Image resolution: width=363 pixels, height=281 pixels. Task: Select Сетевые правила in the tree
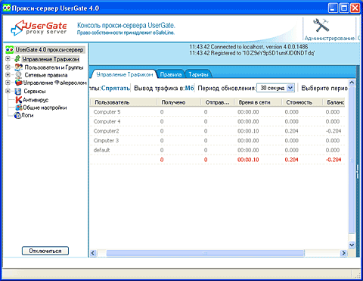tap(46, 75)
